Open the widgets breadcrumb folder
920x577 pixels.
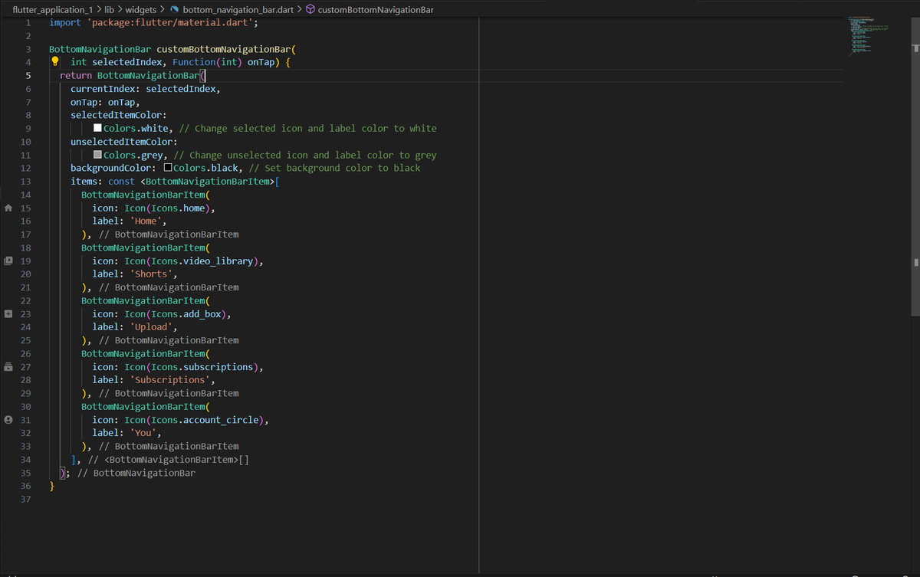(140, 9)
